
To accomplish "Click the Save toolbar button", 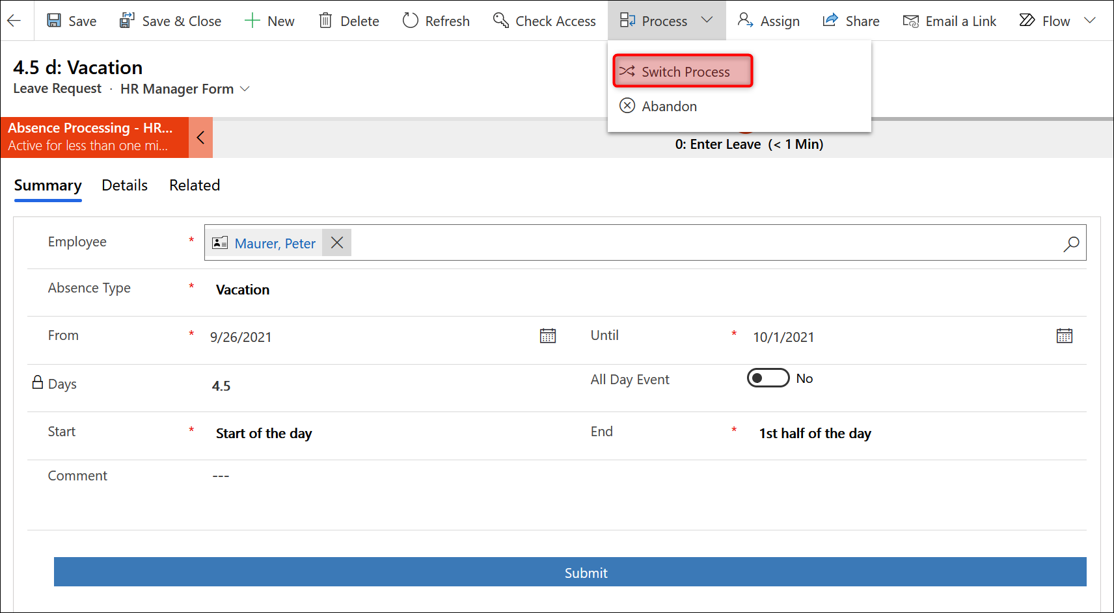I will 72,21.
